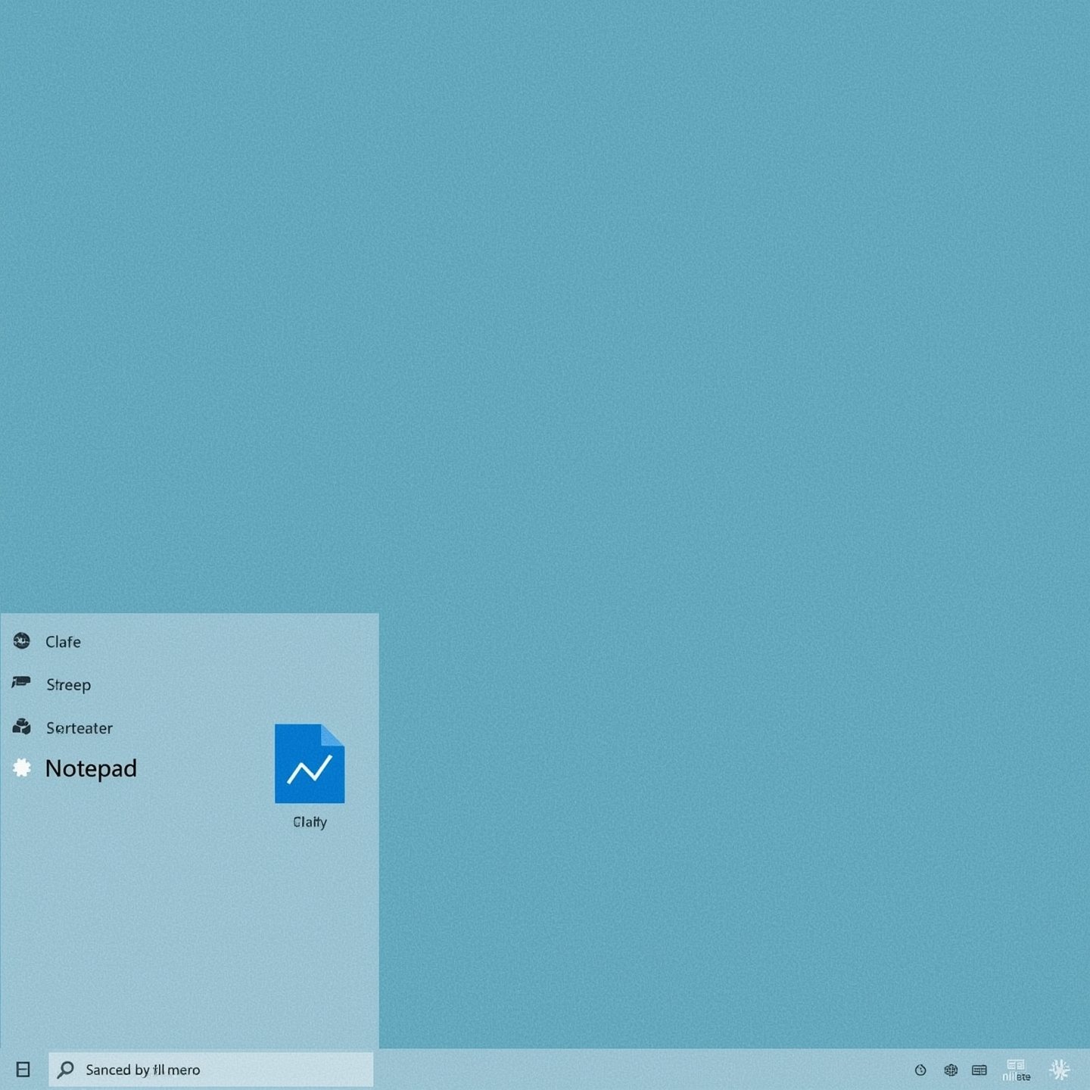Click the gear icon next to Notepad

coord(23,768)
